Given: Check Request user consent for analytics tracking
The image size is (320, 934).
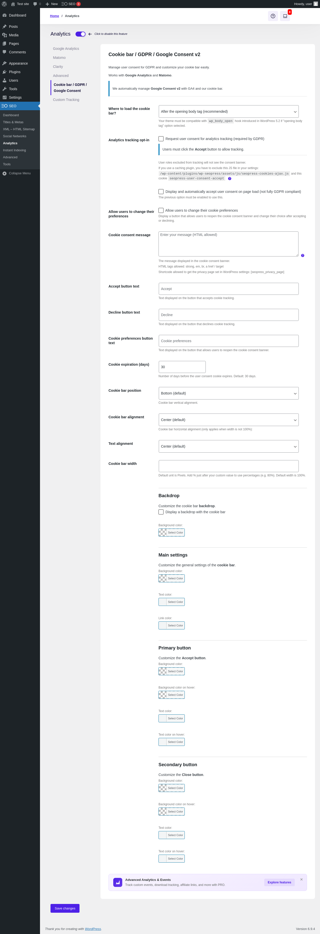Looking at the screenshot, I should [x=161, y=139].
